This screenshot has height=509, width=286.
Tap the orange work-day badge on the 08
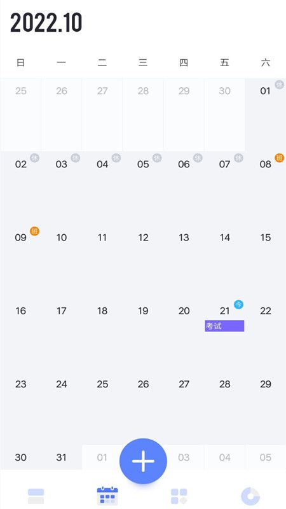coord(279,158)
